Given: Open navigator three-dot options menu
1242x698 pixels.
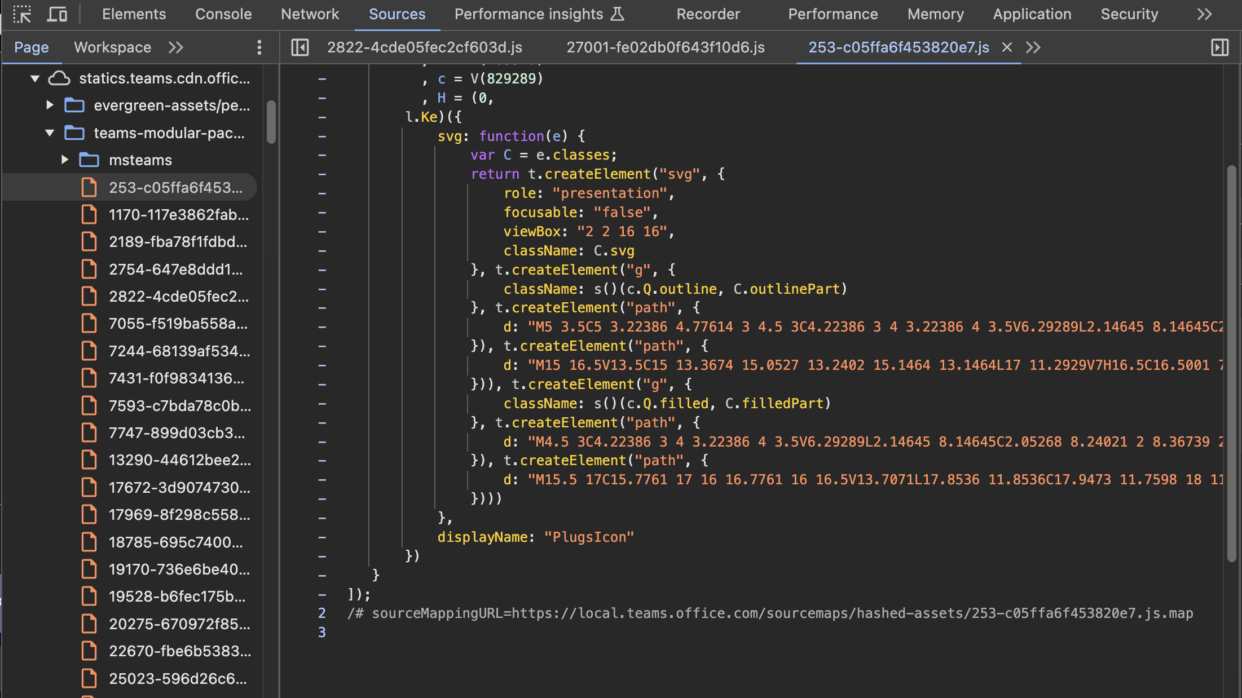Looking at the screenshot, I should [259, 47].
